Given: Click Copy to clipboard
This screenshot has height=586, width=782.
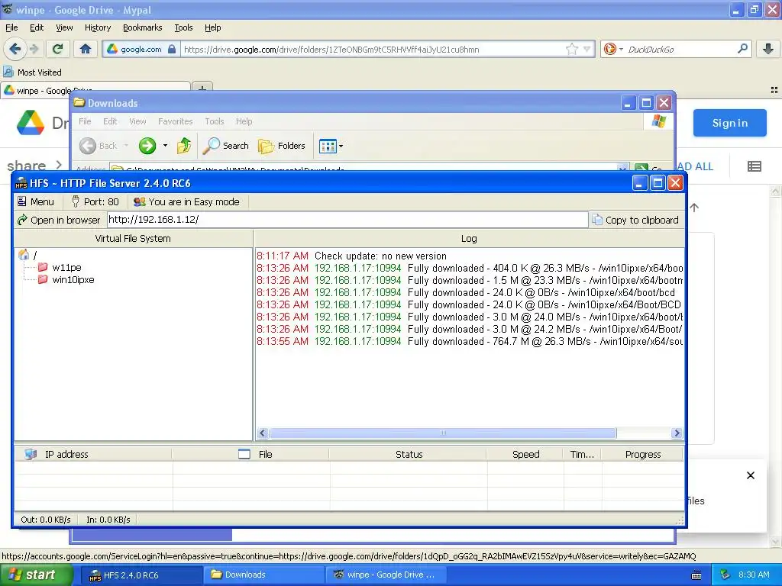Looking at the screenshot, I should tap(635, 220).
